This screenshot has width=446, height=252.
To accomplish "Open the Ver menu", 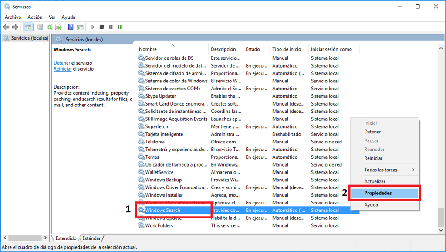I will tap(52, 17).
